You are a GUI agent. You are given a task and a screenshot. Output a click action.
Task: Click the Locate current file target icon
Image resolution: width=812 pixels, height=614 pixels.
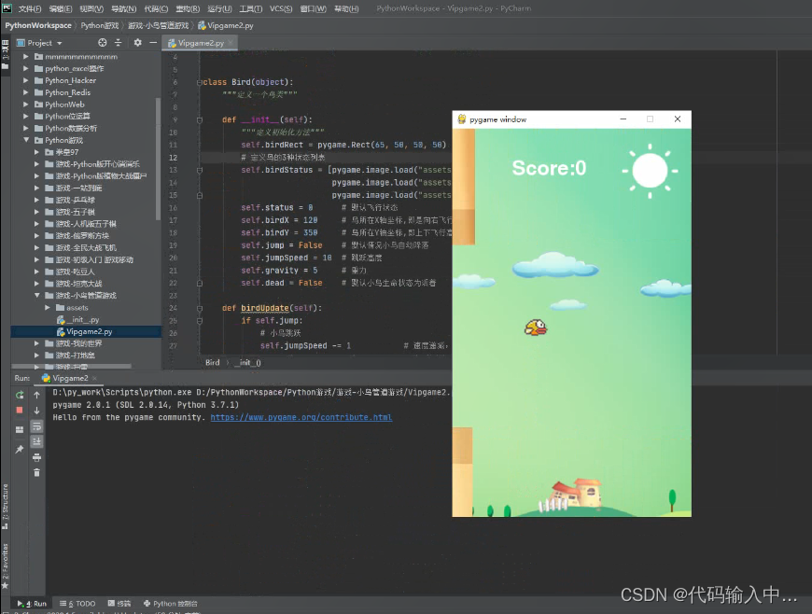pyautogui.click(x=103, y=43)
